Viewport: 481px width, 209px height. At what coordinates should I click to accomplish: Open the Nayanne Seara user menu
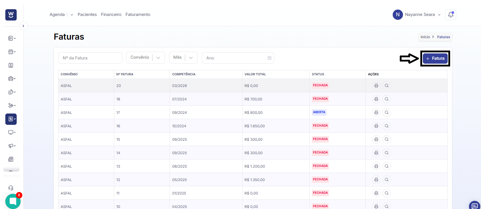click(417, 14)
